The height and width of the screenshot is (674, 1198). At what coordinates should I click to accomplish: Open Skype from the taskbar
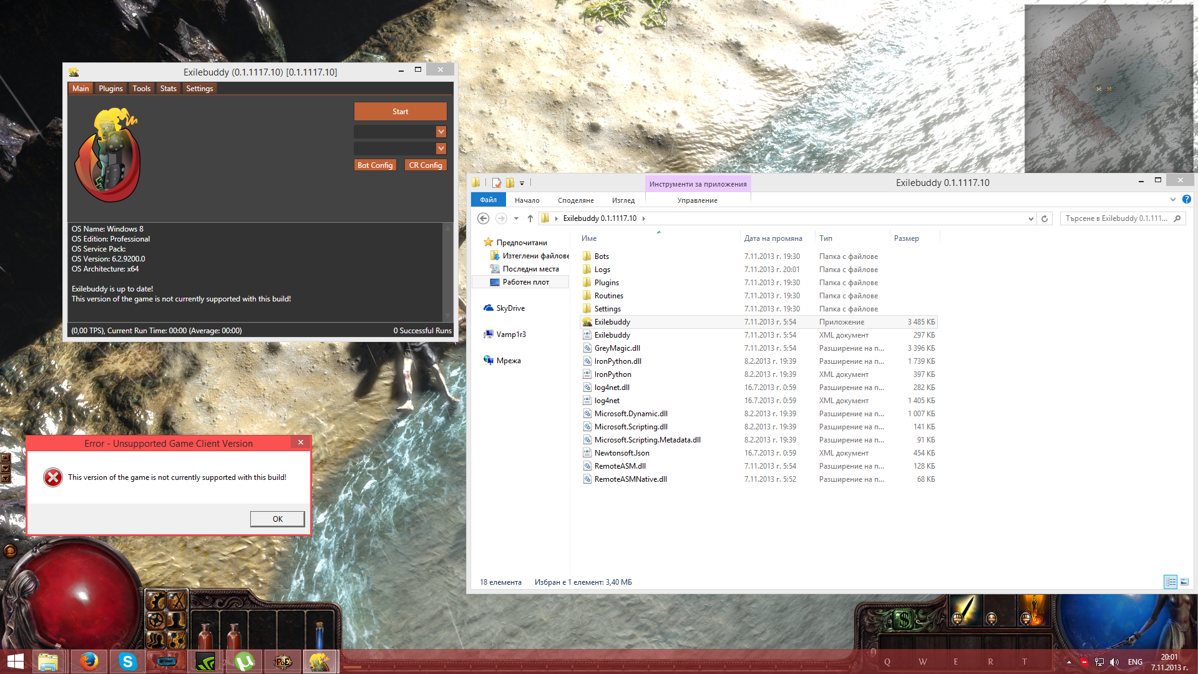tap(127, 661)
